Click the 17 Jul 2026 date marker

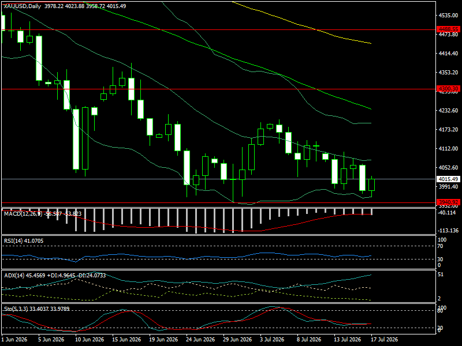384,340
